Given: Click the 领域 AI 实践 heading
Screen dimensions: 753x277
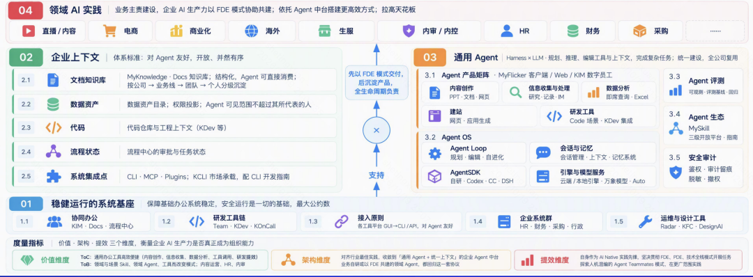Looking at the screenshot, I should [75, 10].
